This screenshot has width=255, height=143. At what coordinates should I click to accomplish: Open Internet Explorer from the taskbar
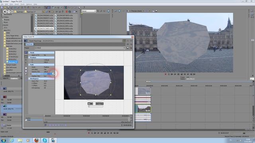(12, 140)
